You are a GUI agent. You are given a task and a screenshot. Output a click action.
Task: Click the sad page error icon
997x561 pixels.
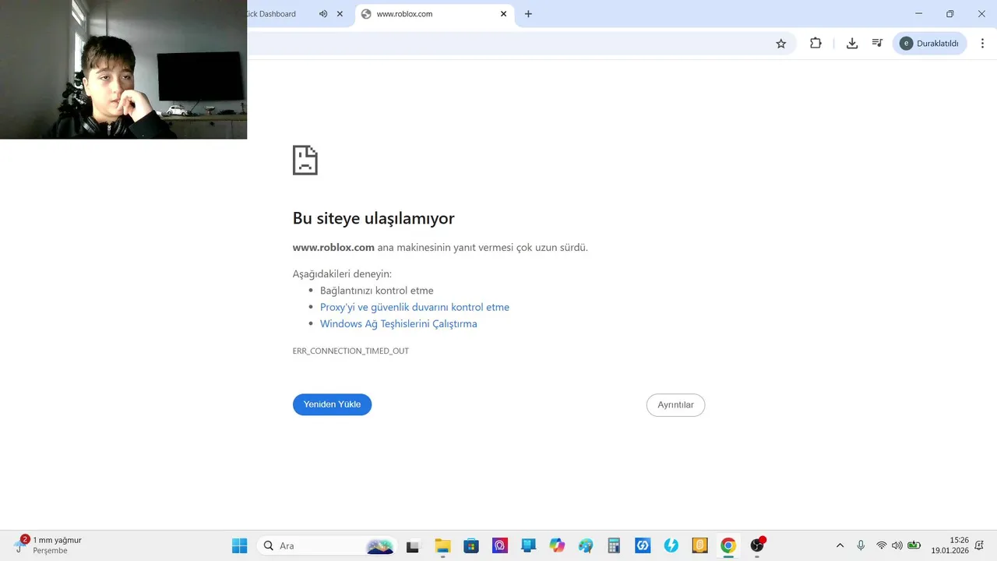click(x=305, y=160)
